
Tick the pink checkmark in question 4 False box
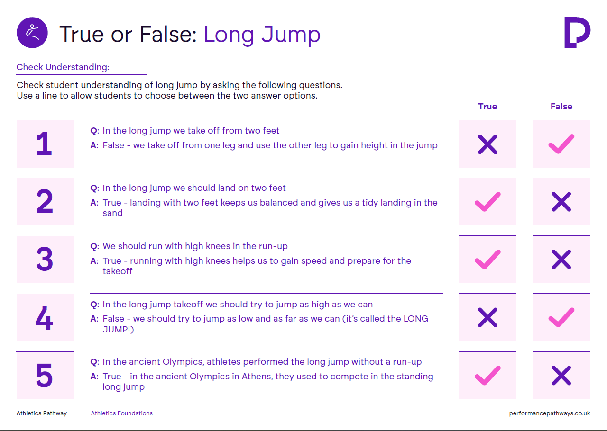(x=561, y=317)
